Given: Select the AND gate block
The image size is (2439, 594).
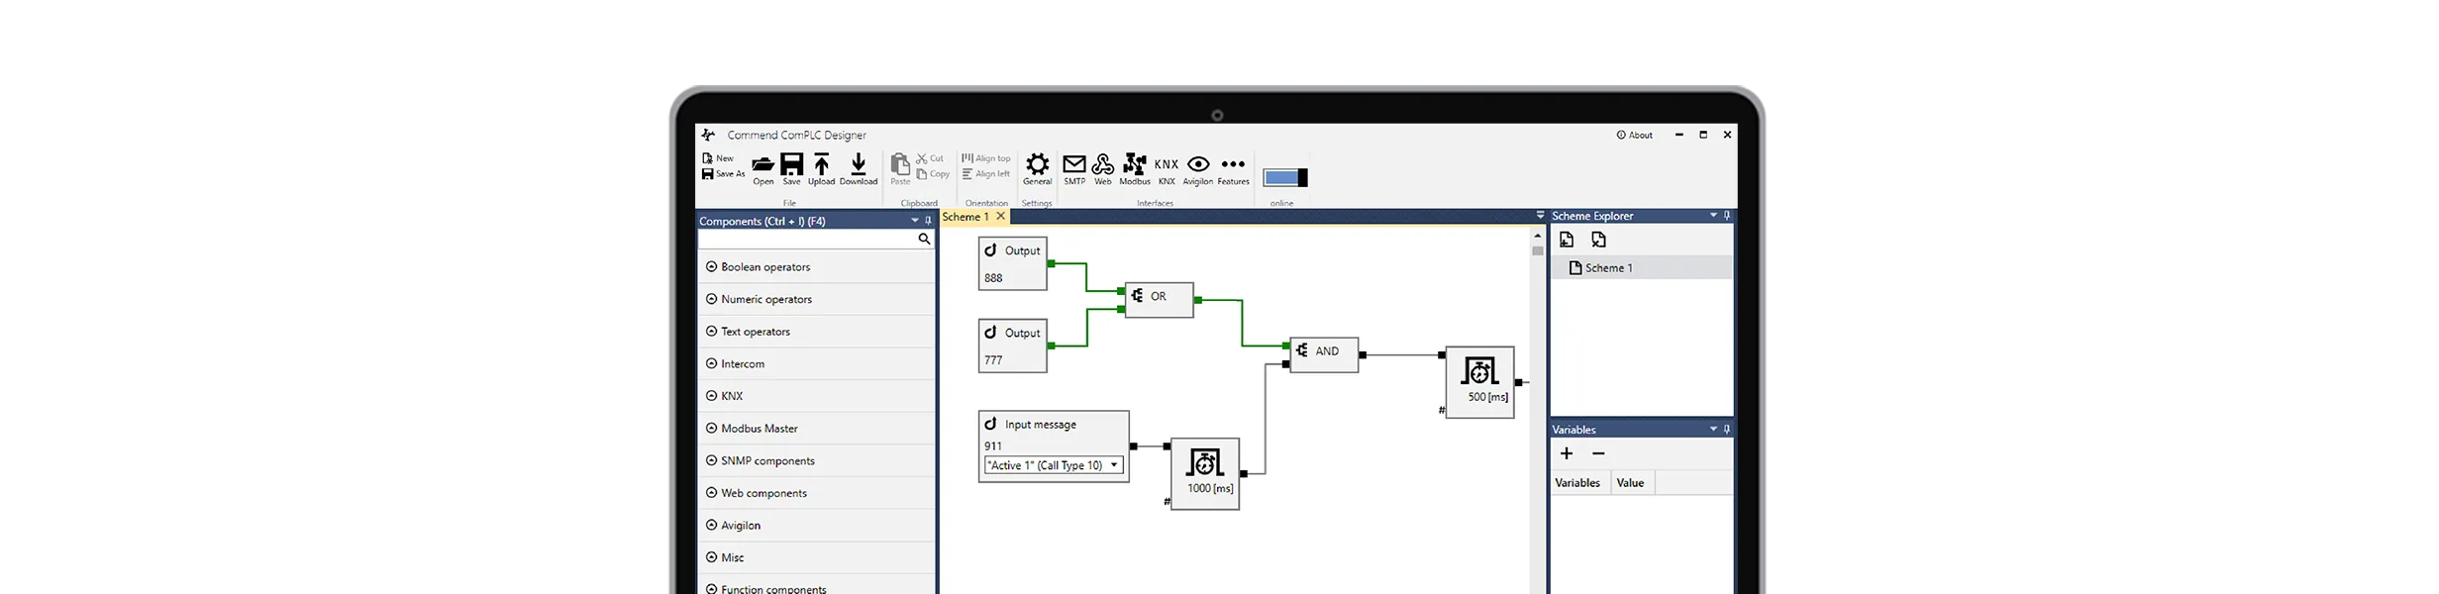Looking at the screenshot, I should [x=1325, y=354].
